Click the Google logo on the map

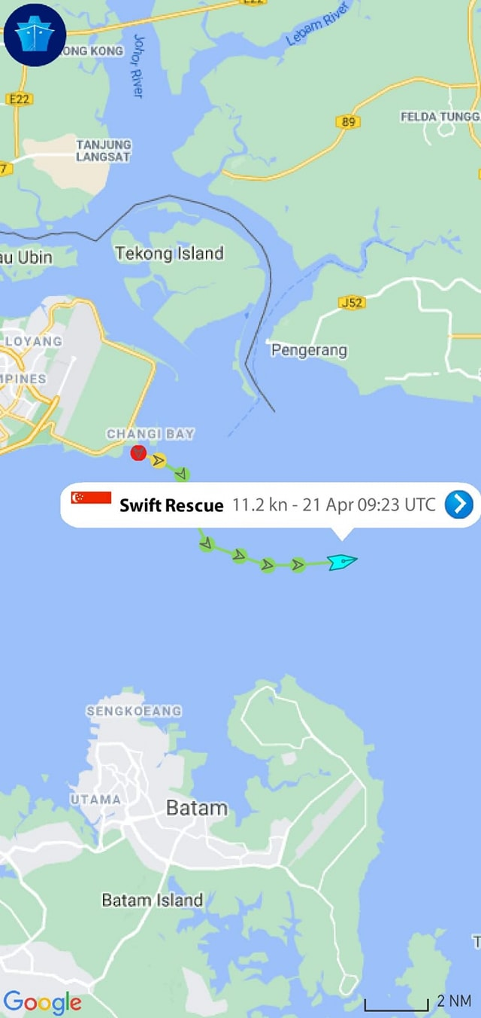42,1002
